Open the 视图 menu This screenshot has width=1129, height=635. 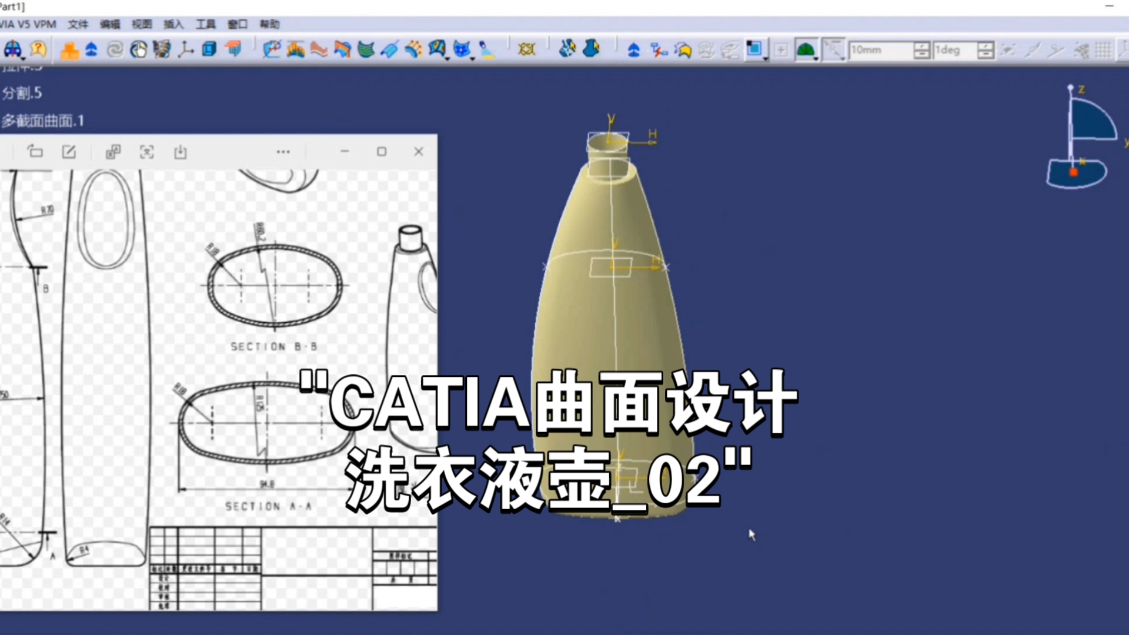[x=142, y=24]
